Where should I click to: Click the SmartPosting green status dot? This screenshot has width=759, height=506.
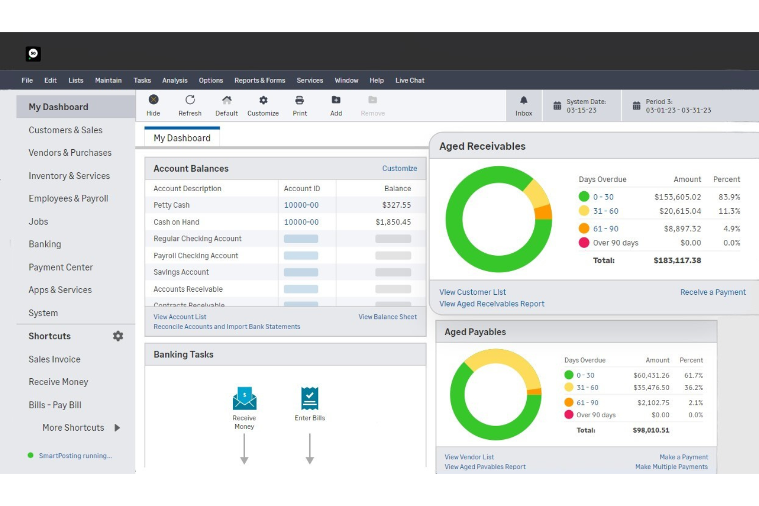pos(31,455)
